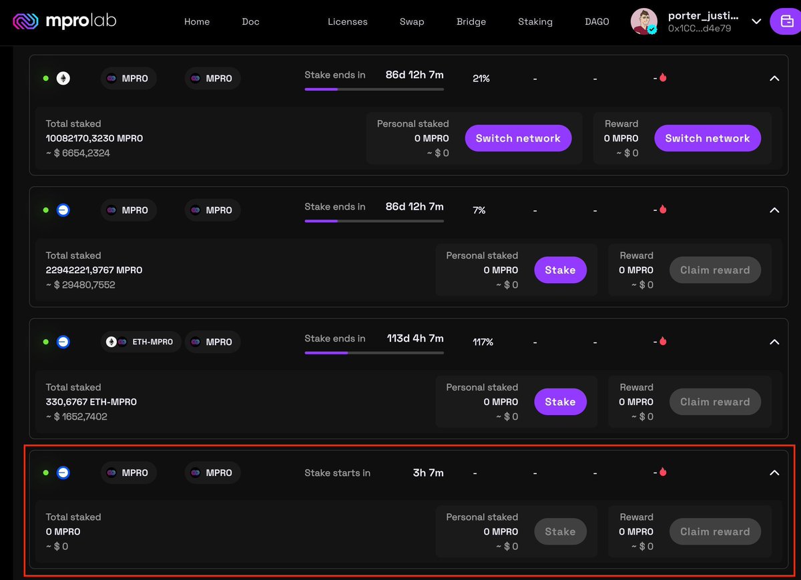The height and width of the screenshot is (580, 801).
Task: Click the progress bar in 21% pool
Action: tap(374, 89)
